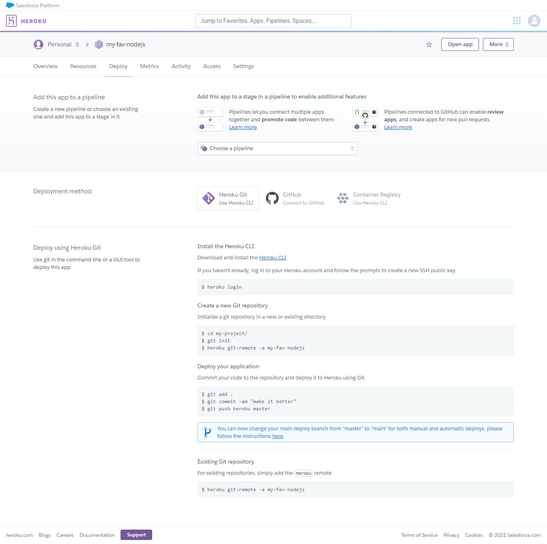This screenshot has height=544, width=547.
Task: Click the '$ heroku login' code block
Action: (355, 287)
